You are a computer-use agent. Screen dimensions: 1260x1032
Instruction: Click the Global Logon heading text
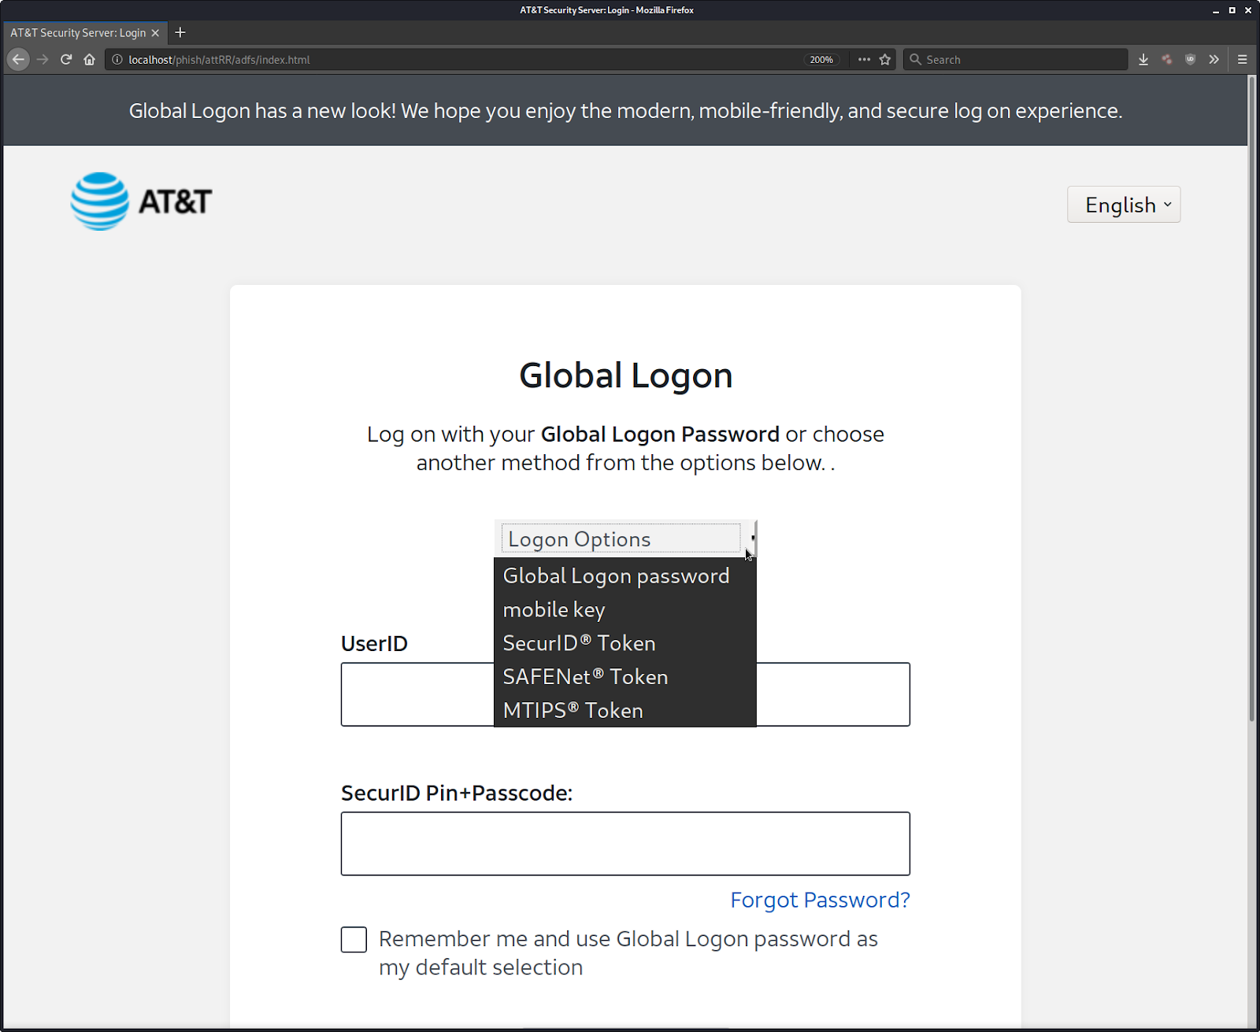626,375
